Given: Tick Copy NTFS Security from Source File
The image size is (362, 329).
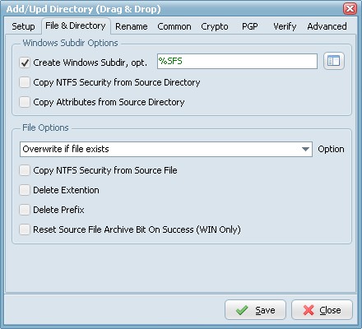Looking at the screenshot, I should point(25,170).
